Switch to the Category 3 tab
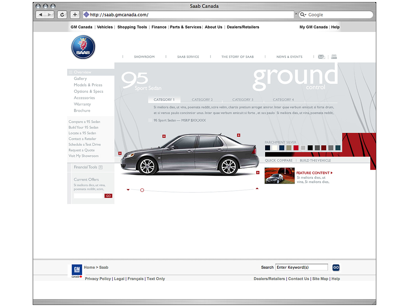Screen dimensions: 409x307 [243, 100]
